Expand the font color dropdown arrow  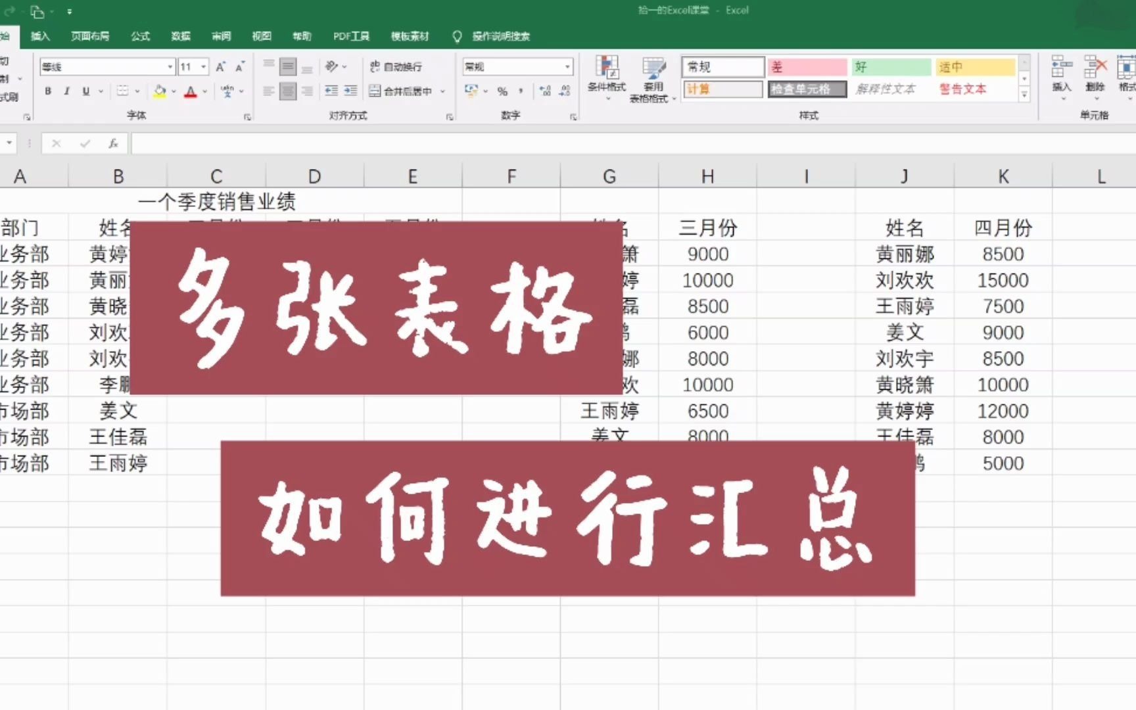pyautogui.click(x=205, y=91)
